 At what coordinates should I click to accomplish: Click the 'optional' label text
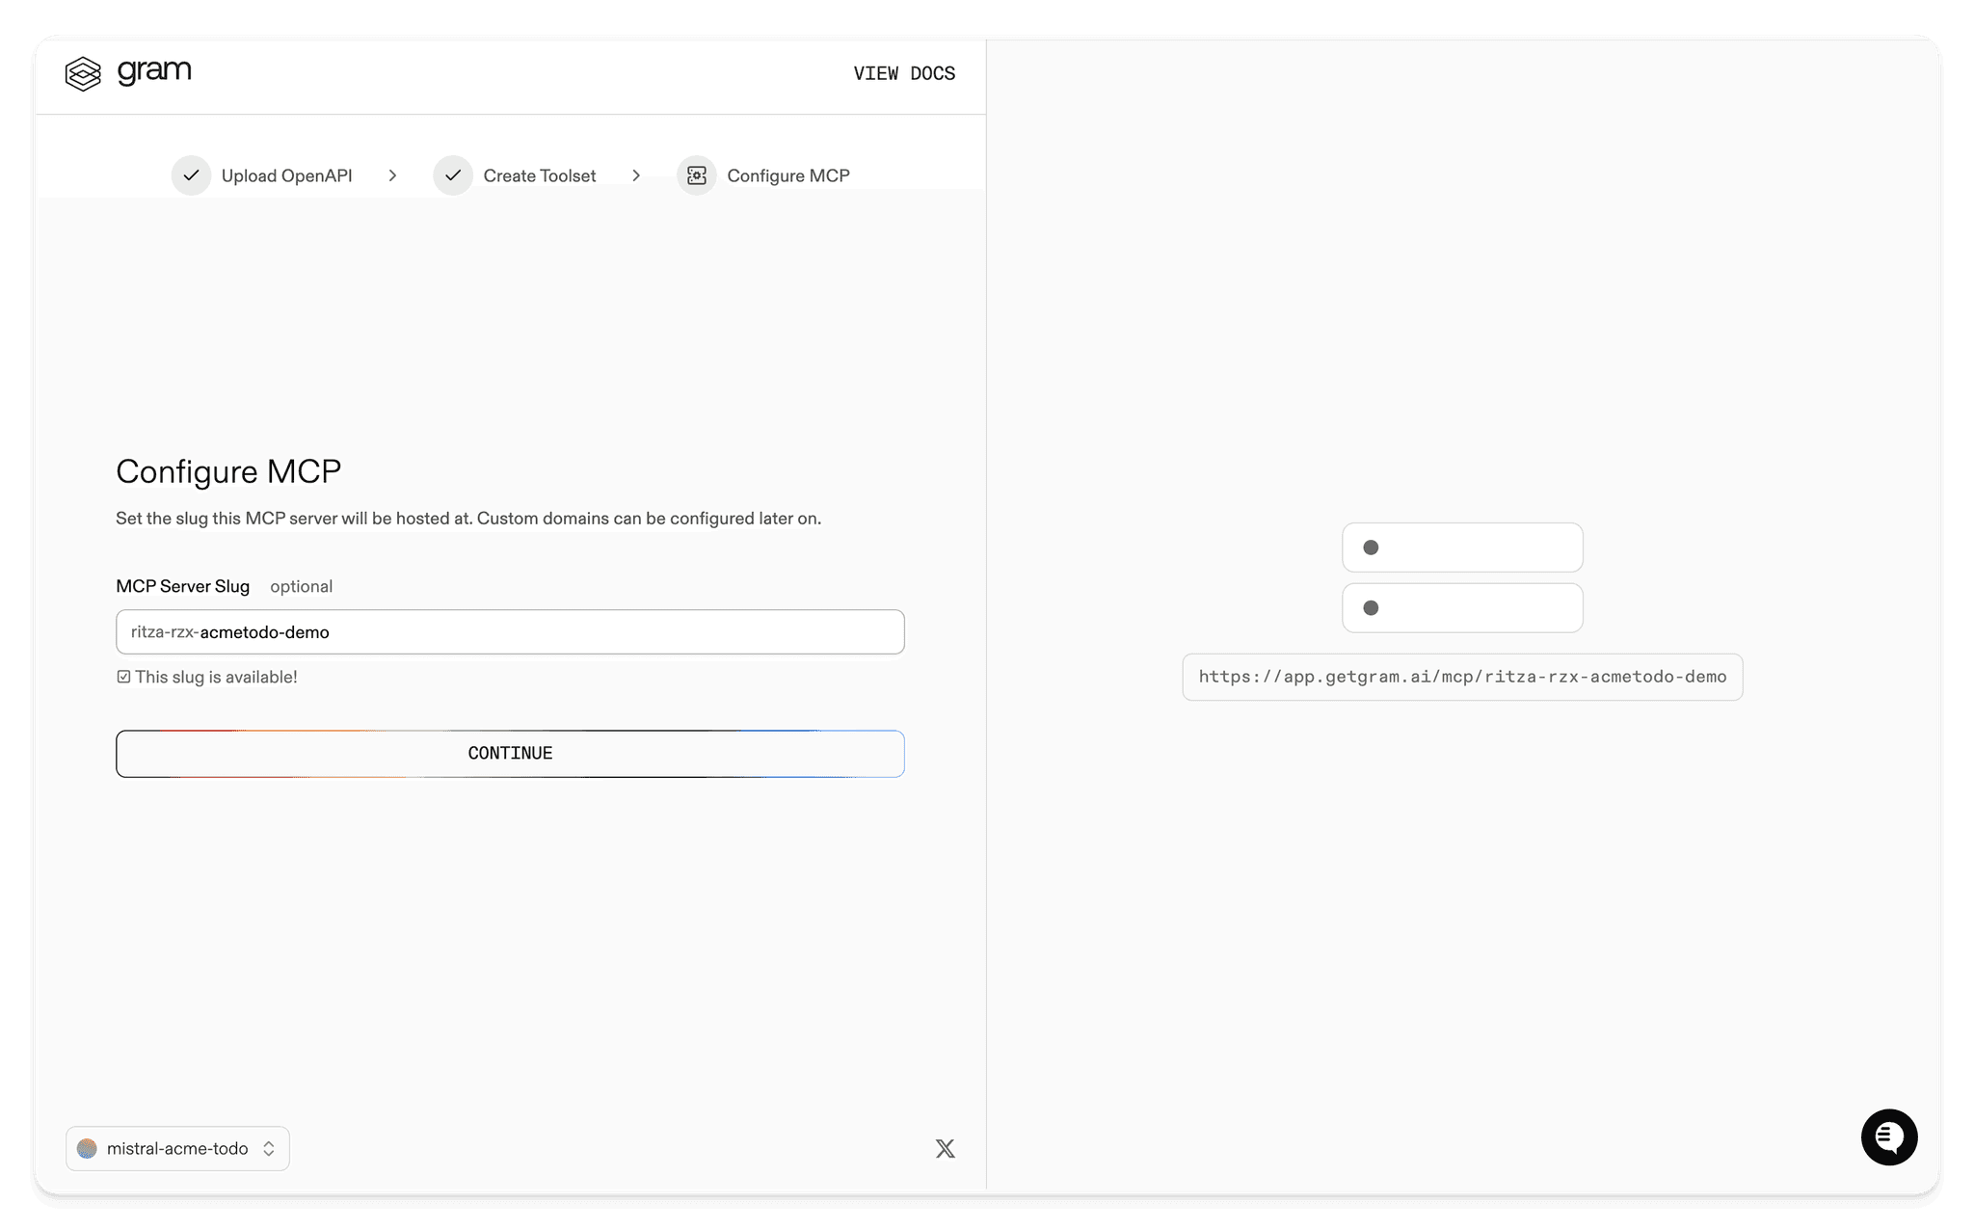[x=301, y=586]
